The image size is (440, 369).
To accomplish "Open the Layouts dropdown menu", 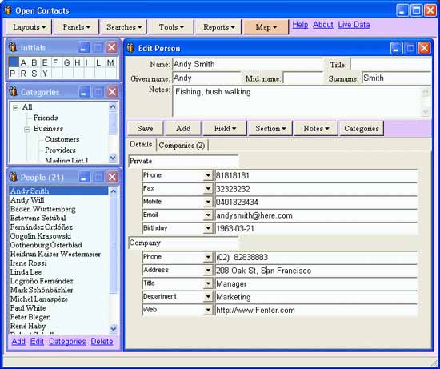I will pos(29,27).
